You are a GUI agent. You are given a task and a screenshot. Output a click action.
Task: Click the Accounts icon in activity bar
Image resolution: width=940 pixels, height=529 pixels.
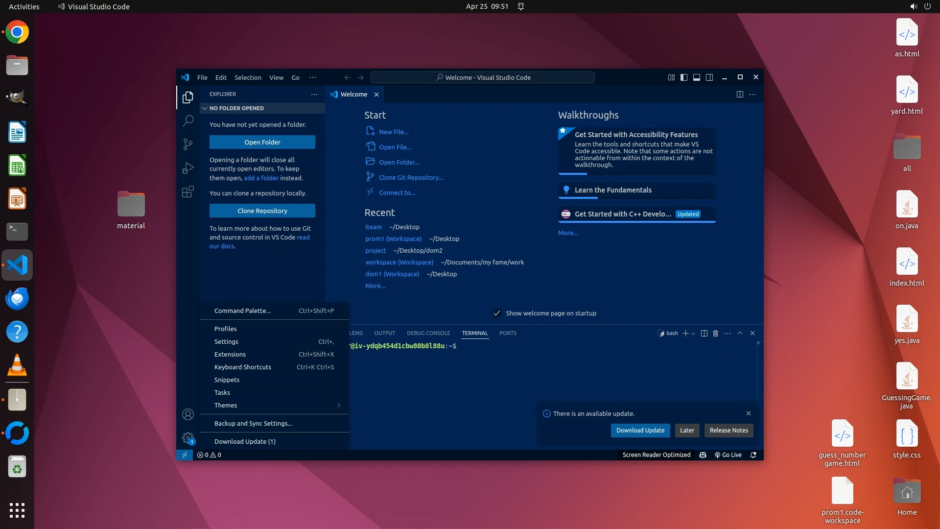coord(188,414)
